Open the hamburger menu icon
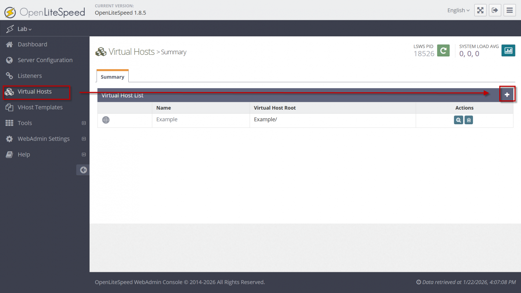 [x=510, y=10]
